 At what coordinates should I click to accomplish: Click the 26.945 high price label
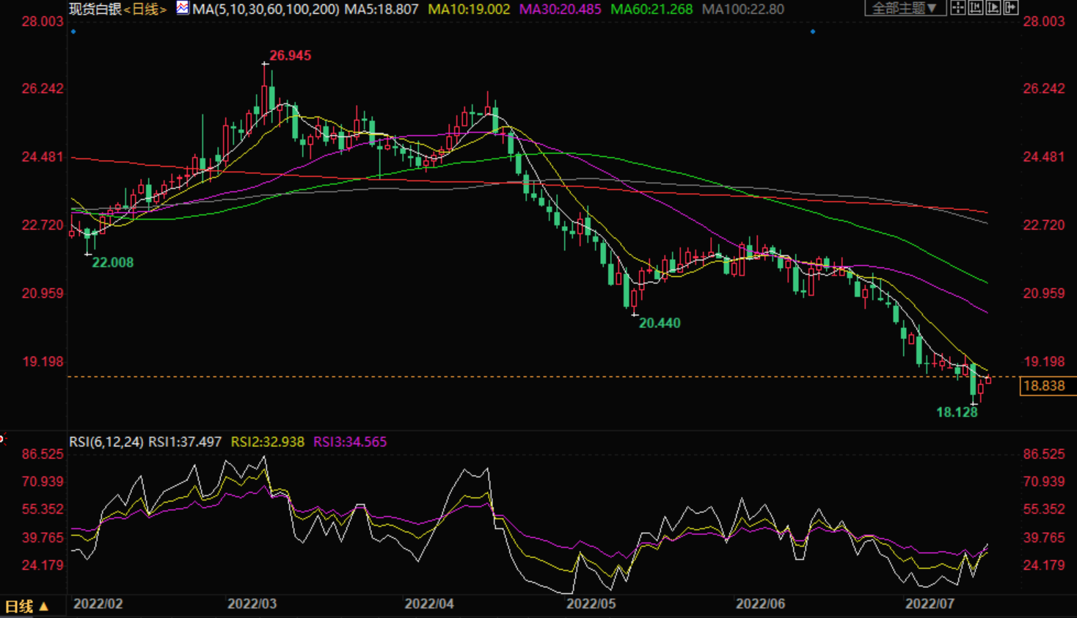click(x=290, y=55)
